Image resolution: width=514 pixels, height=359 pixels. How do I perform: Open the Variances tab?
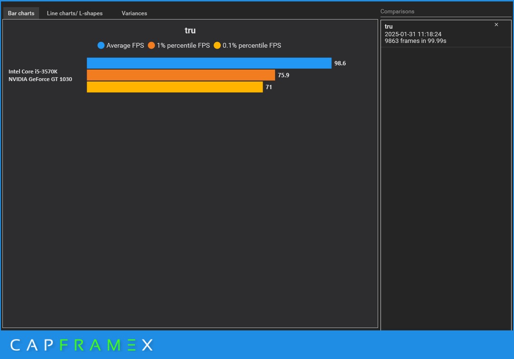(134, 13)
